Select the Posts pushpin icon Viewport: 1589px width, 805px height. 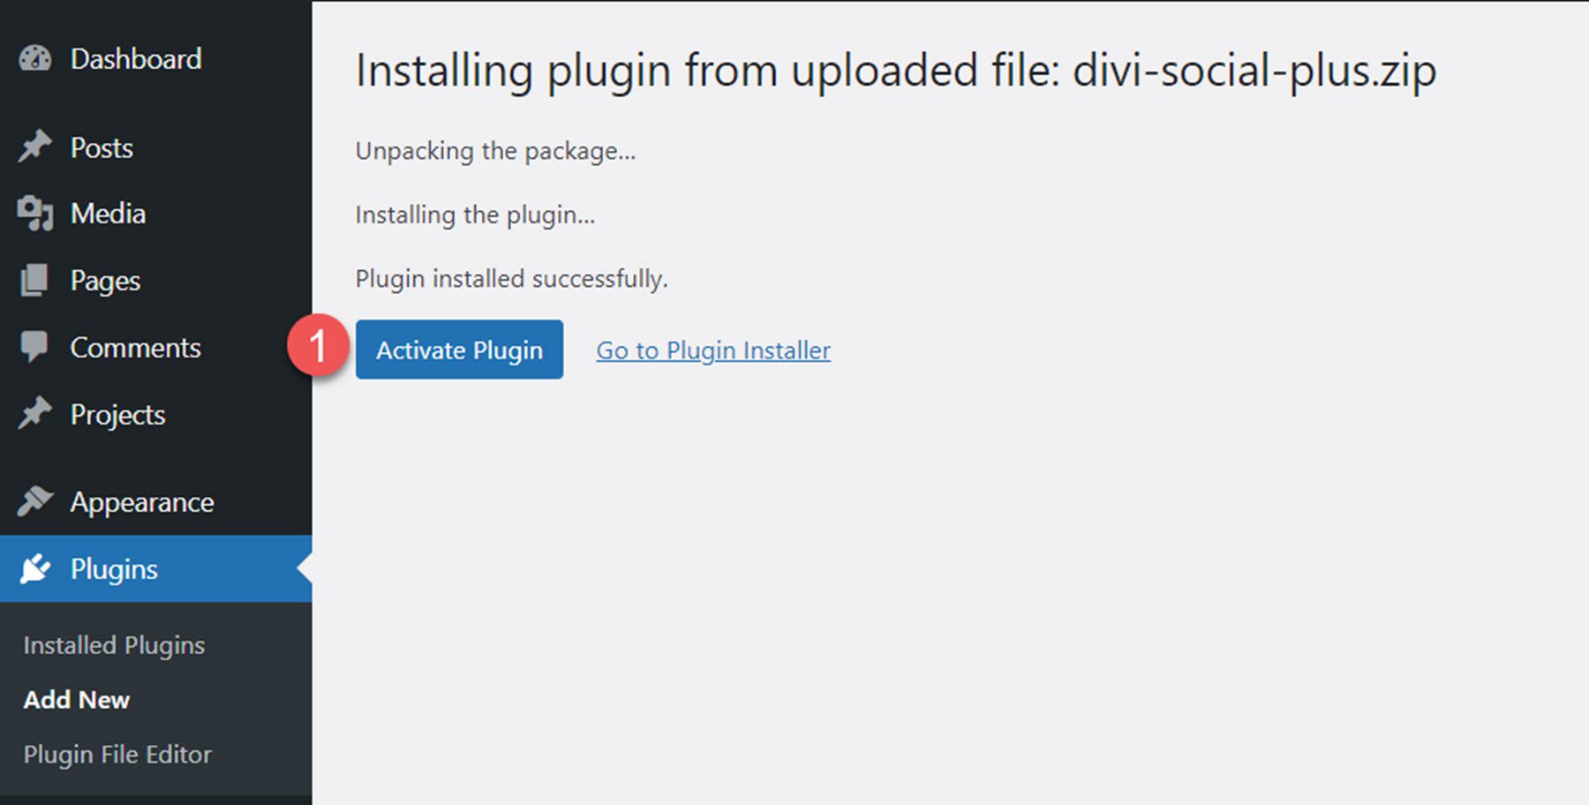coord(35,147)
